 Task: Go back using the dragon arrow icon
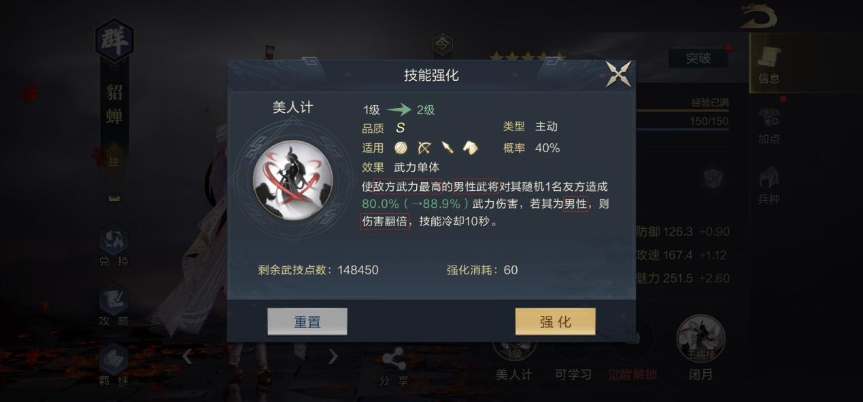tap(759, 16)
